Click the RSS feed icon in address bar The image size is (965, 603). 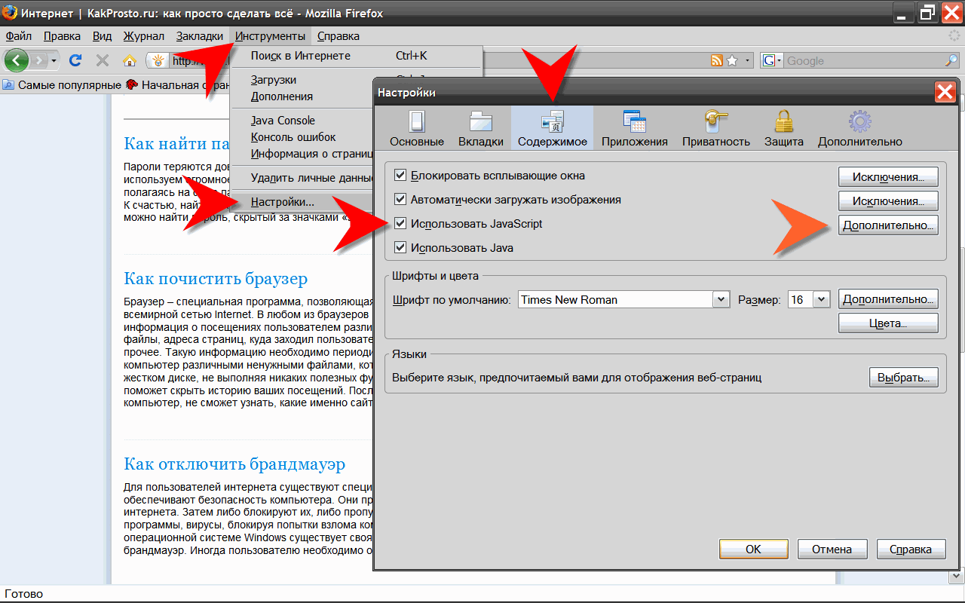pyautogui.click(x=717, y=60)
